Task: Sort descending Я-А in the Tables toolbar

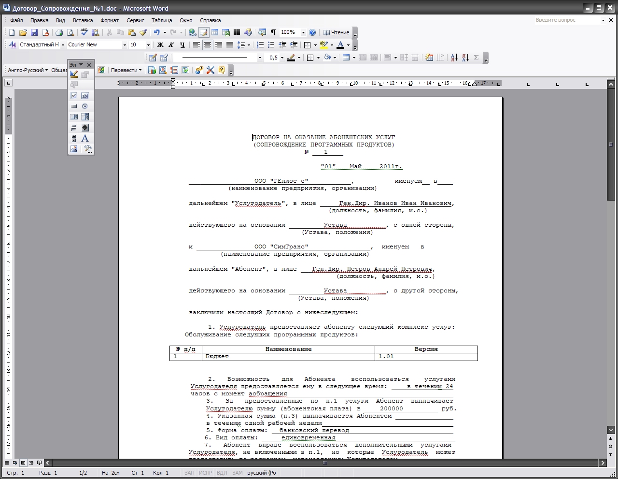Action: point(465,58)
